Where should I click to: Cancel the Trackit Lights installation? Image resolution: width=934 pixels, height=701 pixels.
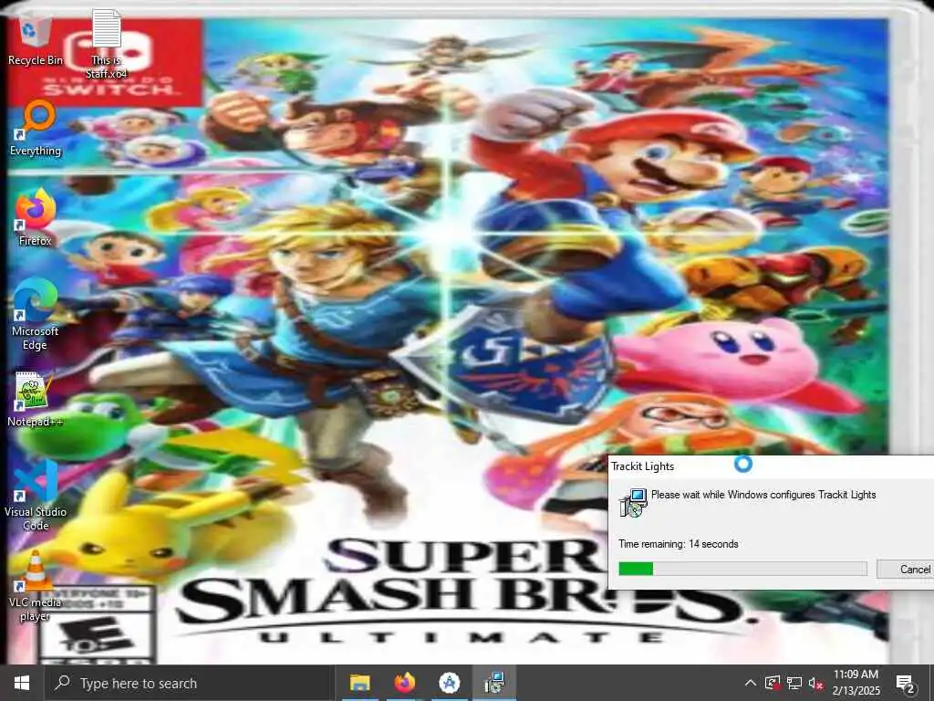906,569
